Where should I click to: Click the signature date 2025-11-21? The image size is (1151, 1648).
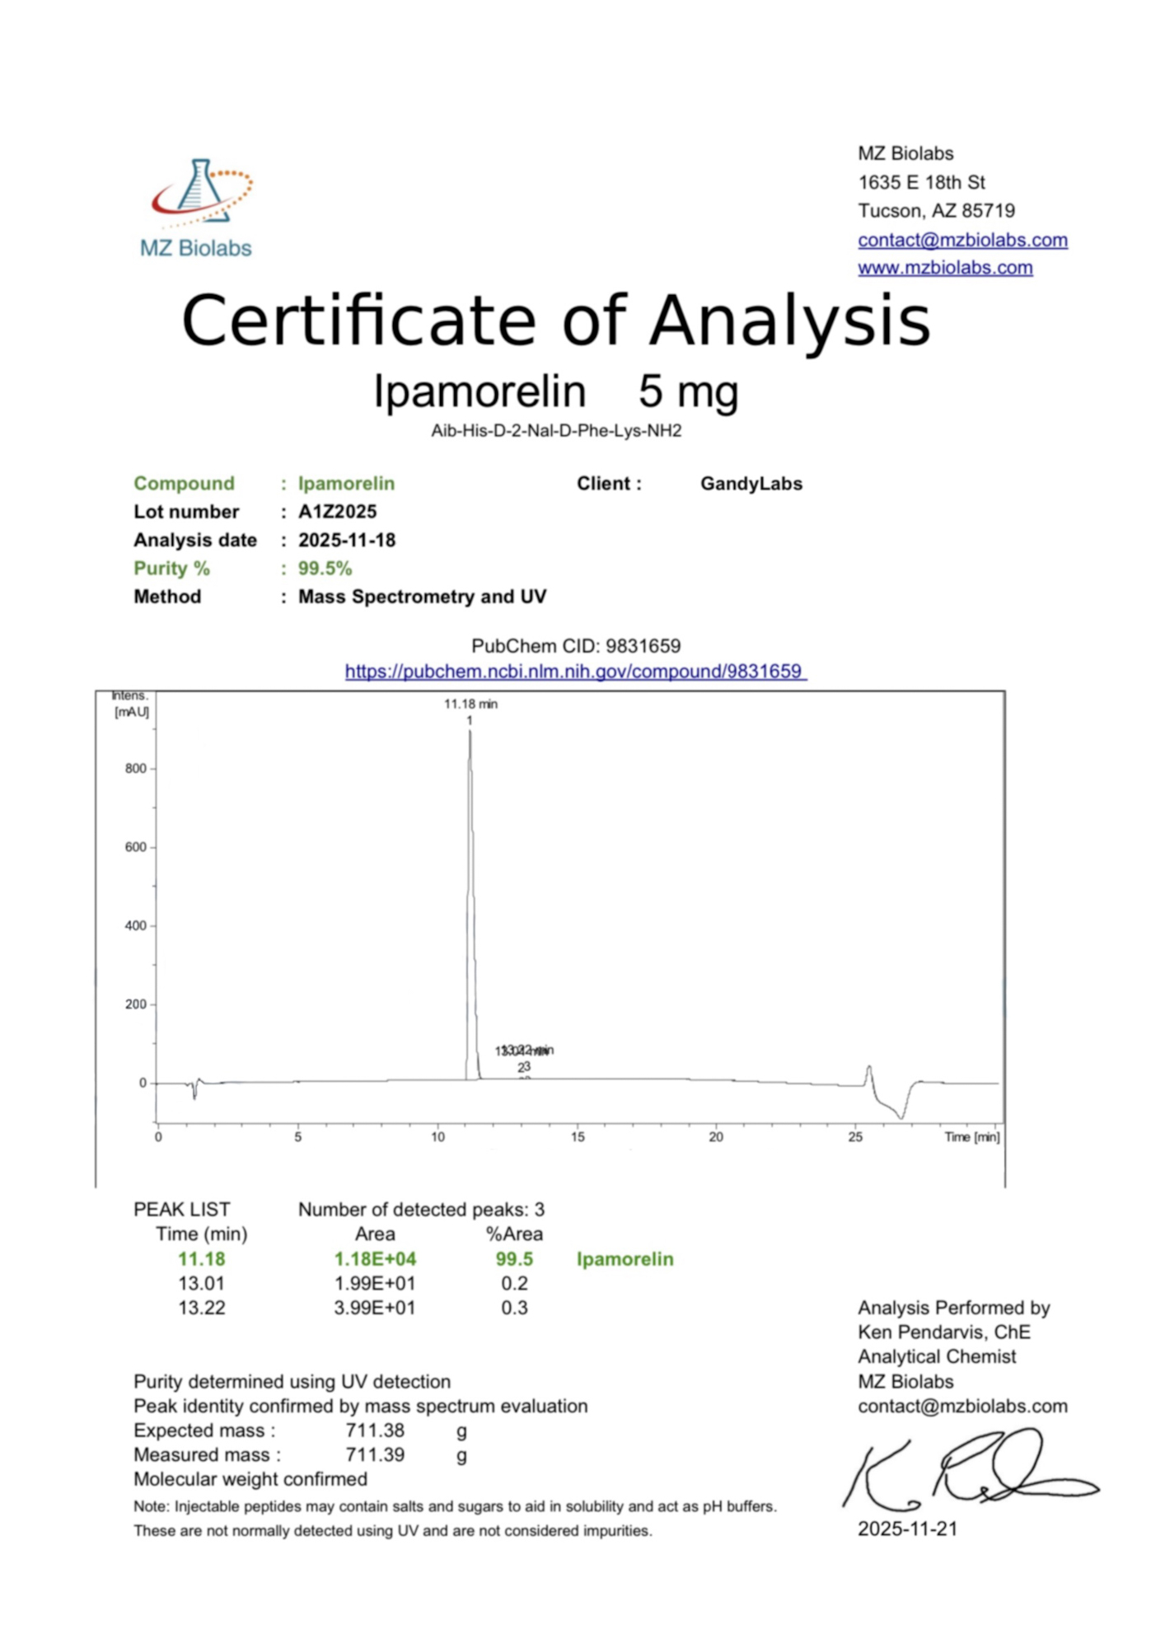click(907, 1529)
